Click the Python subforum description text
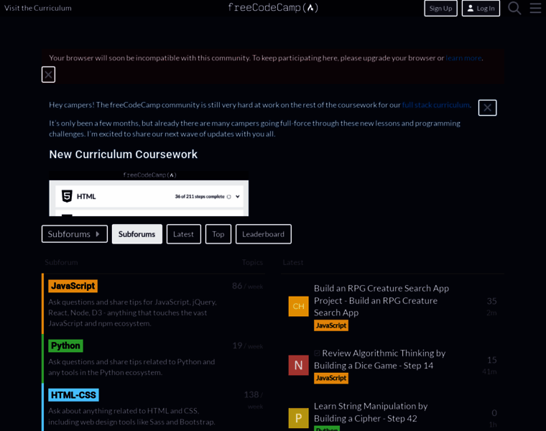Screen dimensions: 546x431 pos(131,367)
